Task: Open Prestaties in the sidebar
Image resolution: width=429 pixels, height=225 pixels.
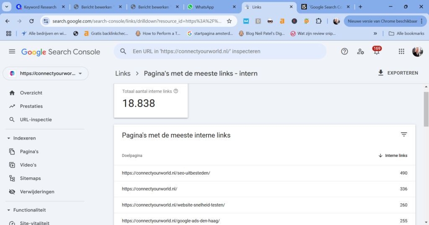Action: (x=31, y=106)
